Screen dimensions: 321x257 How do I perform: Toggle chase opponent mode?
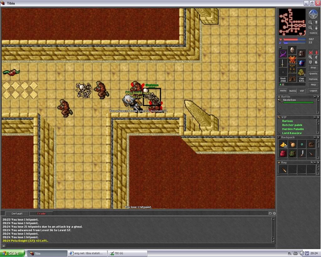[x=316, y=57]
